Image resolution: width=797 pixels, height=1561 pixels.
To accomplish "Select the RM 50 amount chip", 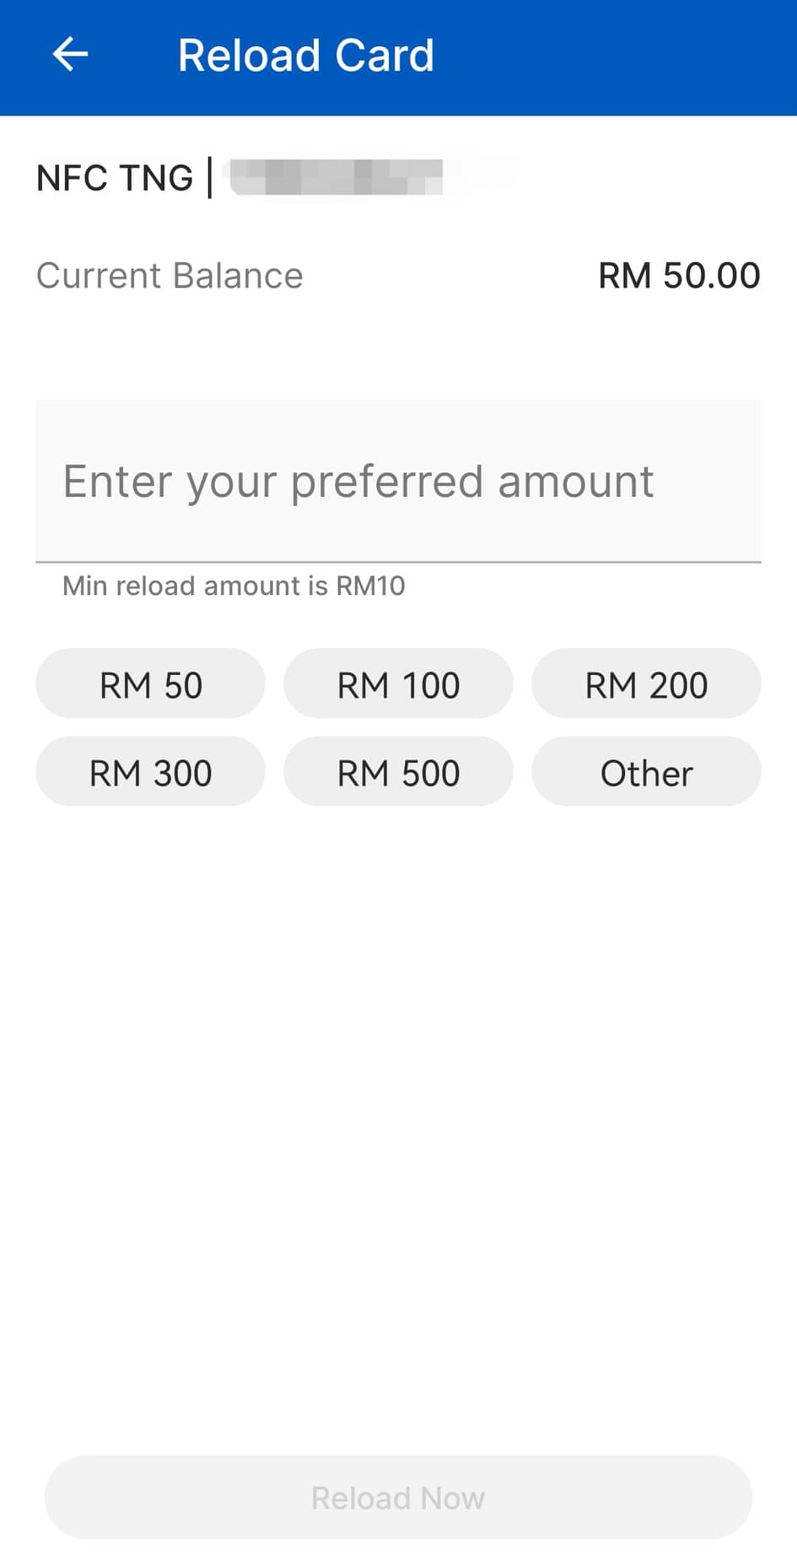I will pyautogui.click(x=150, y=684).
